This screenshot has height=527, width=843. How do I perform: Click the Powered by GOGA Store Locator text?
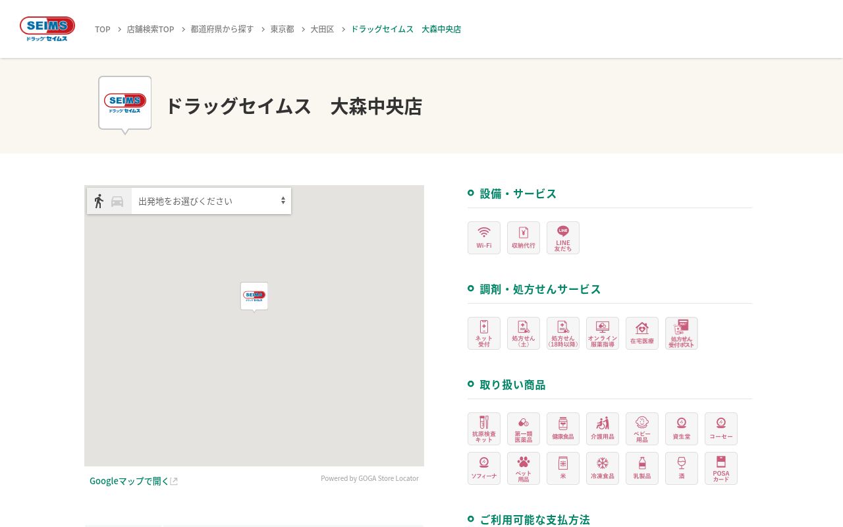click(369, 478)
